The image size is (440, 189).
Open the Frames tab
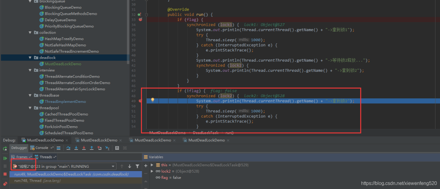pos(21,157)
